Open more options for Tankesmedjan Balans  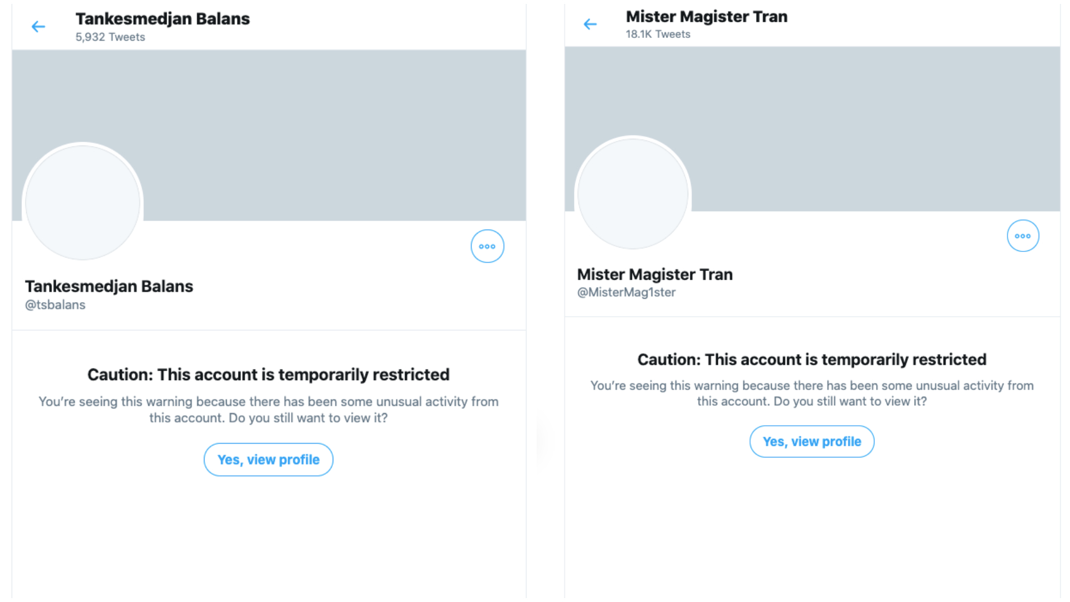(487, 246)
